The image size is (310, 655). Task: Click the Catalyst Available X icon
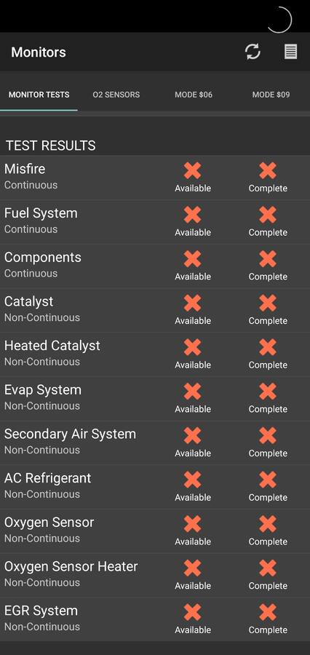(193, 303)
